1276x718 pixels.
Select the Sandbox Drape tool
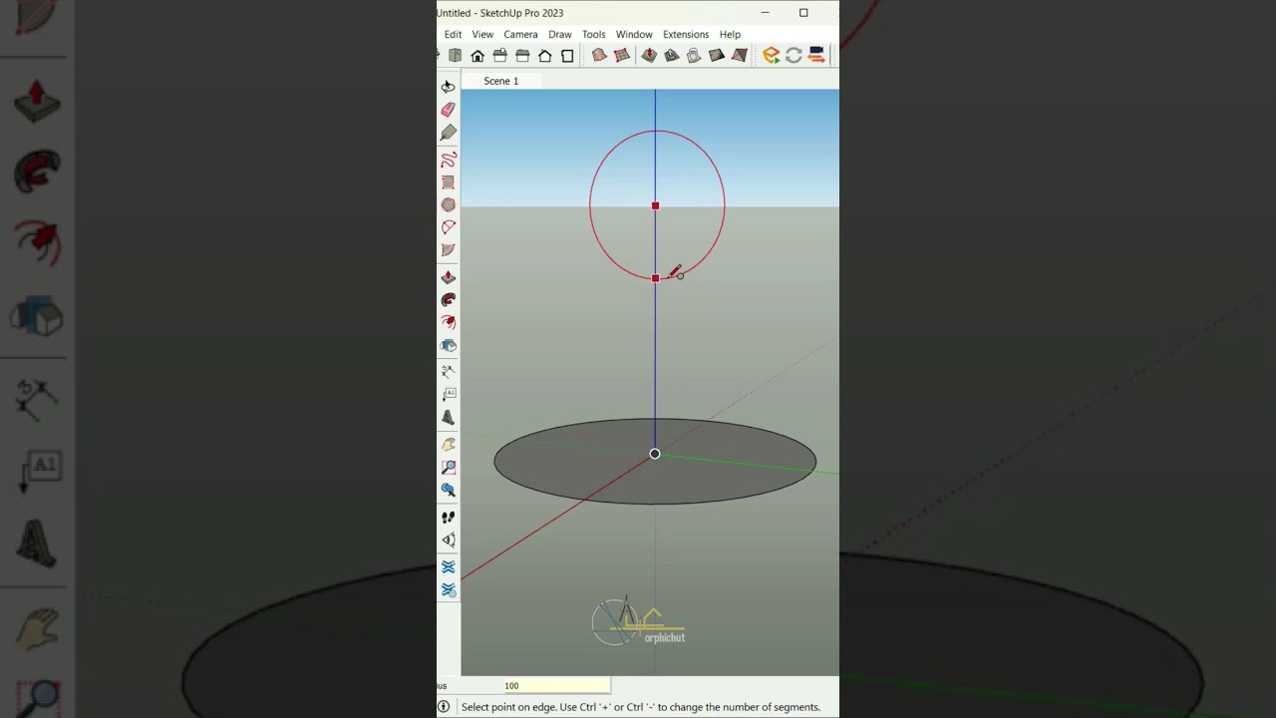[694, 56]
